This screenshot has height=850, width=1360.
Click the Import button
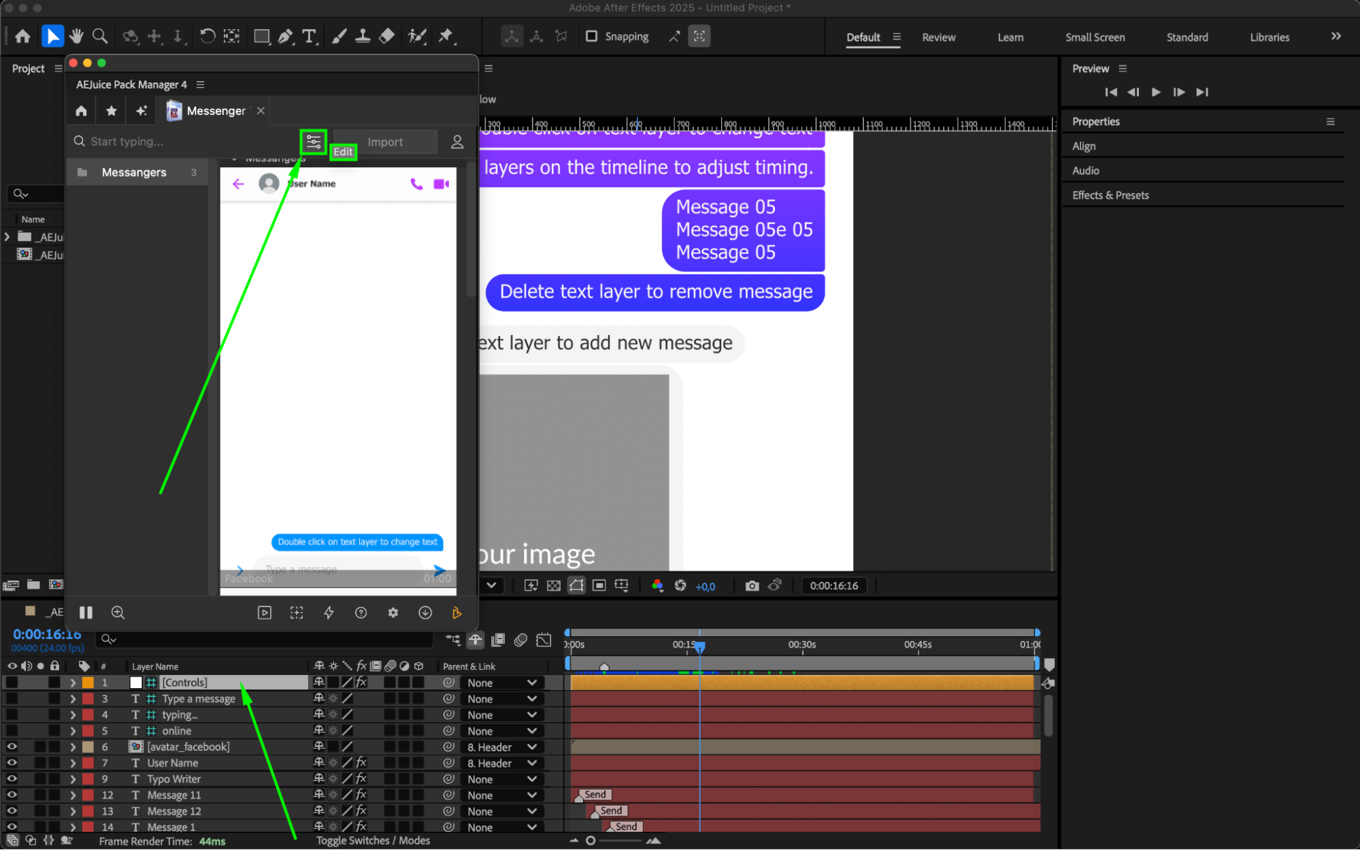coord(385,142)
